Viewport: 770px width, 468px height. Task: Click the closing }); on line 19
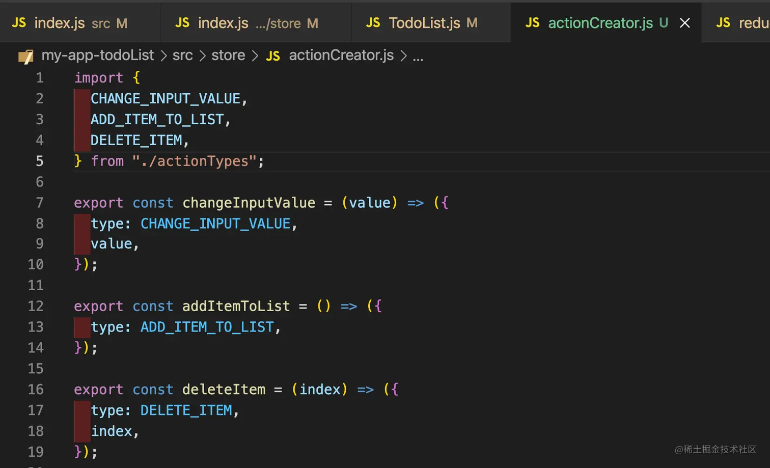pyautogui.click(x=86, y=452)
